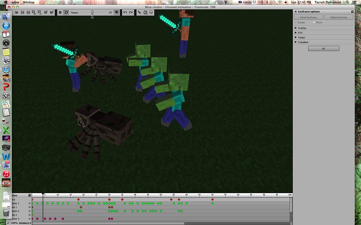The height and width of the screenshot is (225, 361).
Task: Confirm with the OK button
Action: (323, 48)
